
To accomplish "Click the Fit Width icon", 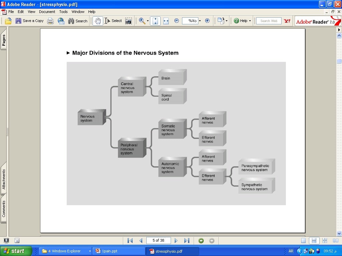I will pyautogui.click(x=166, y=21).
